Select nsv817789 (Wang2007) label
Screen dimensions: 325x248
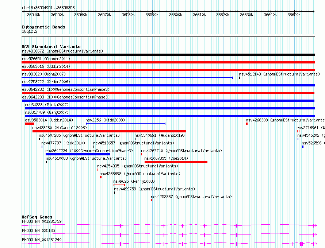47,112
